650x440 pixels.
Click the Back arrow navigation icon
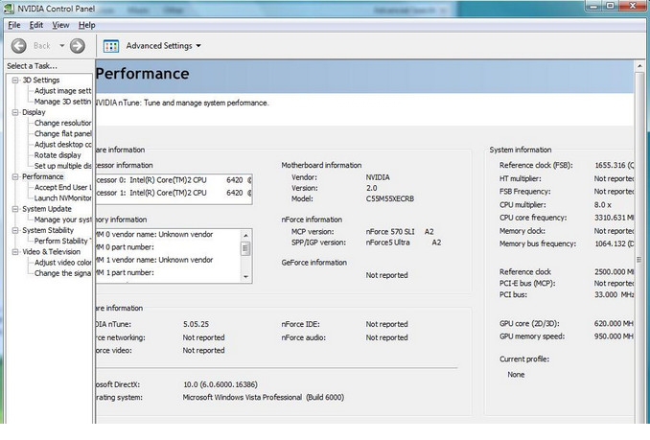click(18, 46)
